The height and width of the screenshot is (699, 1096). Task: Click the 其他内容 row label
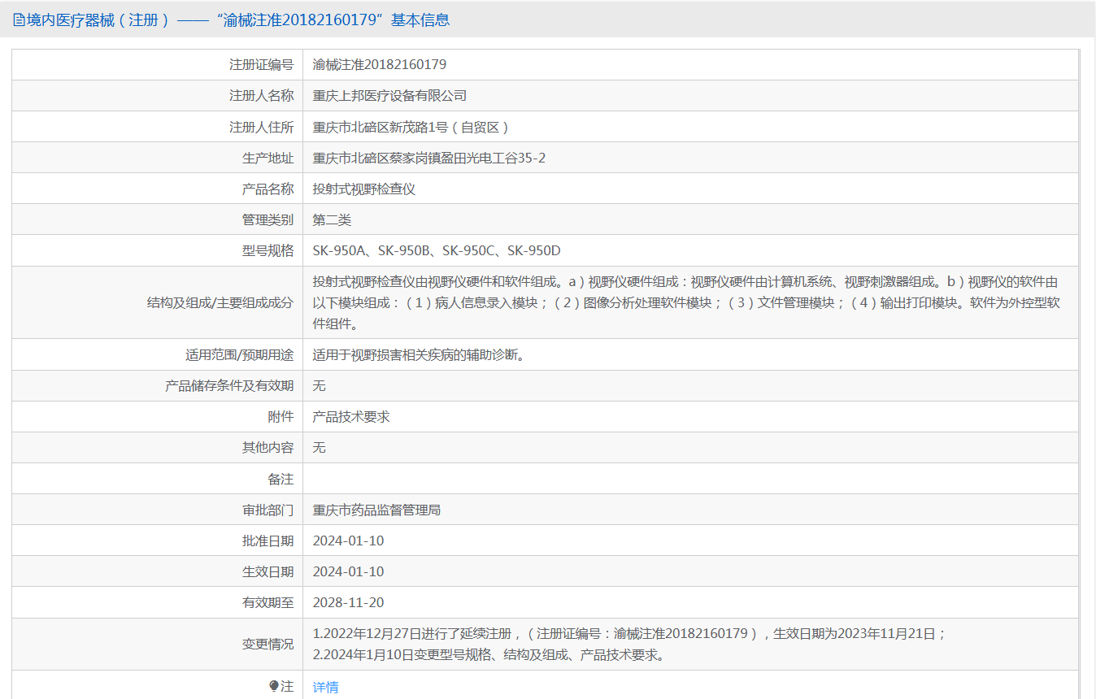coord(267,447)
